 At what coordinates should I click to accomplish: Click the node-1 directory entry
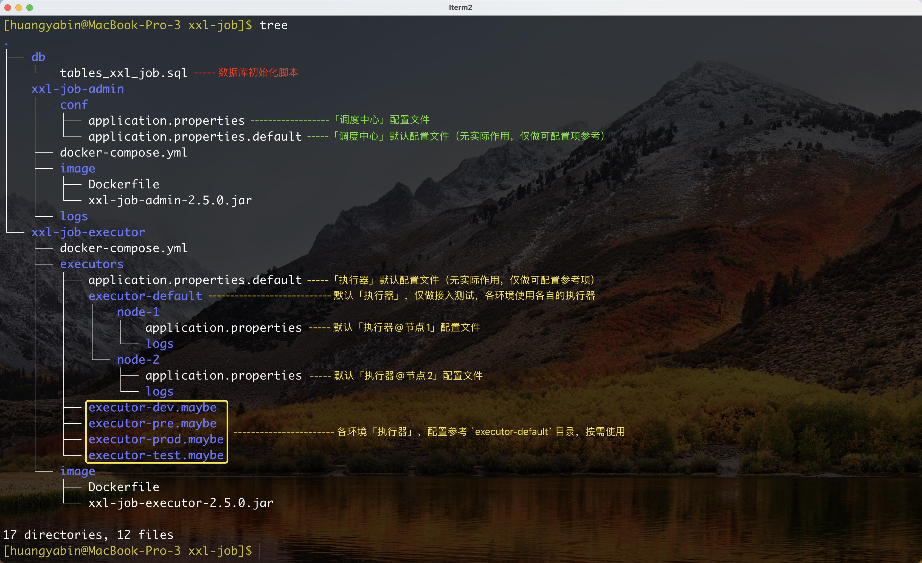coord(138,312)
